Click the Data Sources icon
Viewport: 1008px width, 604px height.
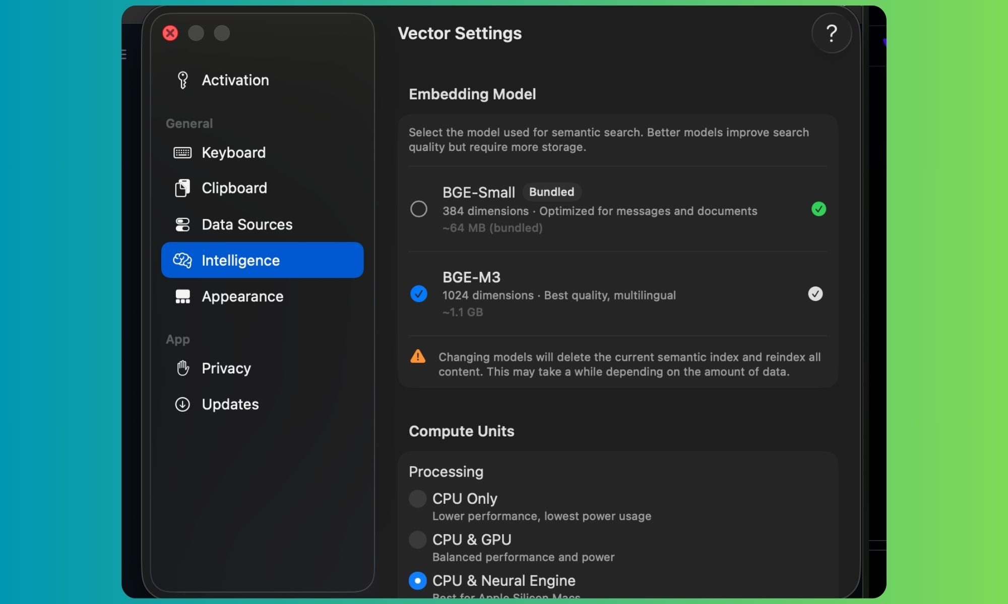tap(182, 224)
